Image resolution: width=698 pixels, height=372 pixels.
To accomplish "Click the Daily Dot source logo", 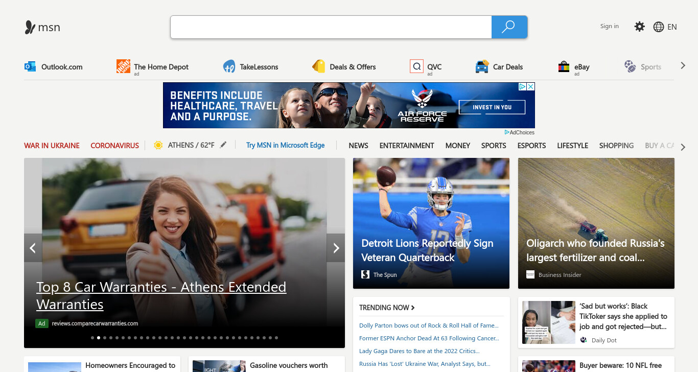I will [x=584, y=340].
